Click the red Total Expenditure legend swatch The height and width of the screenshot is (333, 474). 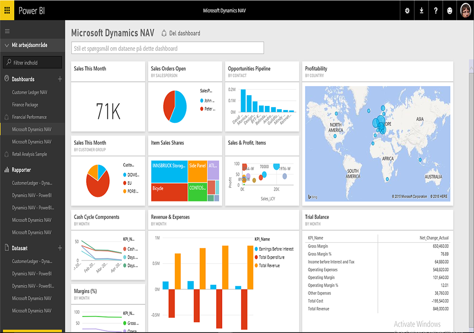(x=256, y=257)
